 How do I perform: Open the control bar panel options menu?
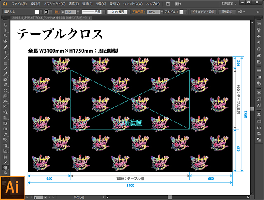(x=258, y=12)
